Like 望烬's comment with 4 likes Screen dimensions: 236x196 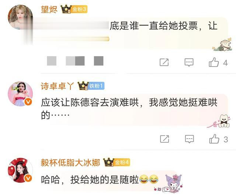tap(214, 62)
